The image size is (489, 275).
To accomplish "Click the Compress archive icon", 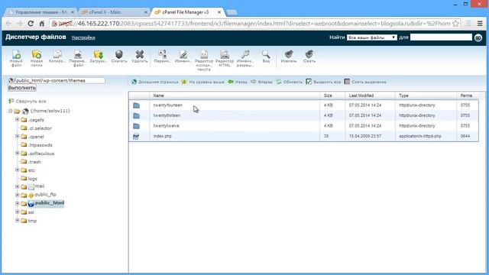I will tap(309, 54).
